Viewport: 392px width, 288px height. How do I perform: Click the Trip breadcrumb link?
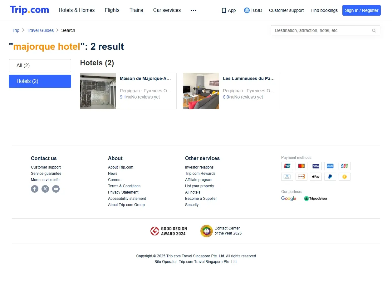pos(16,30)
